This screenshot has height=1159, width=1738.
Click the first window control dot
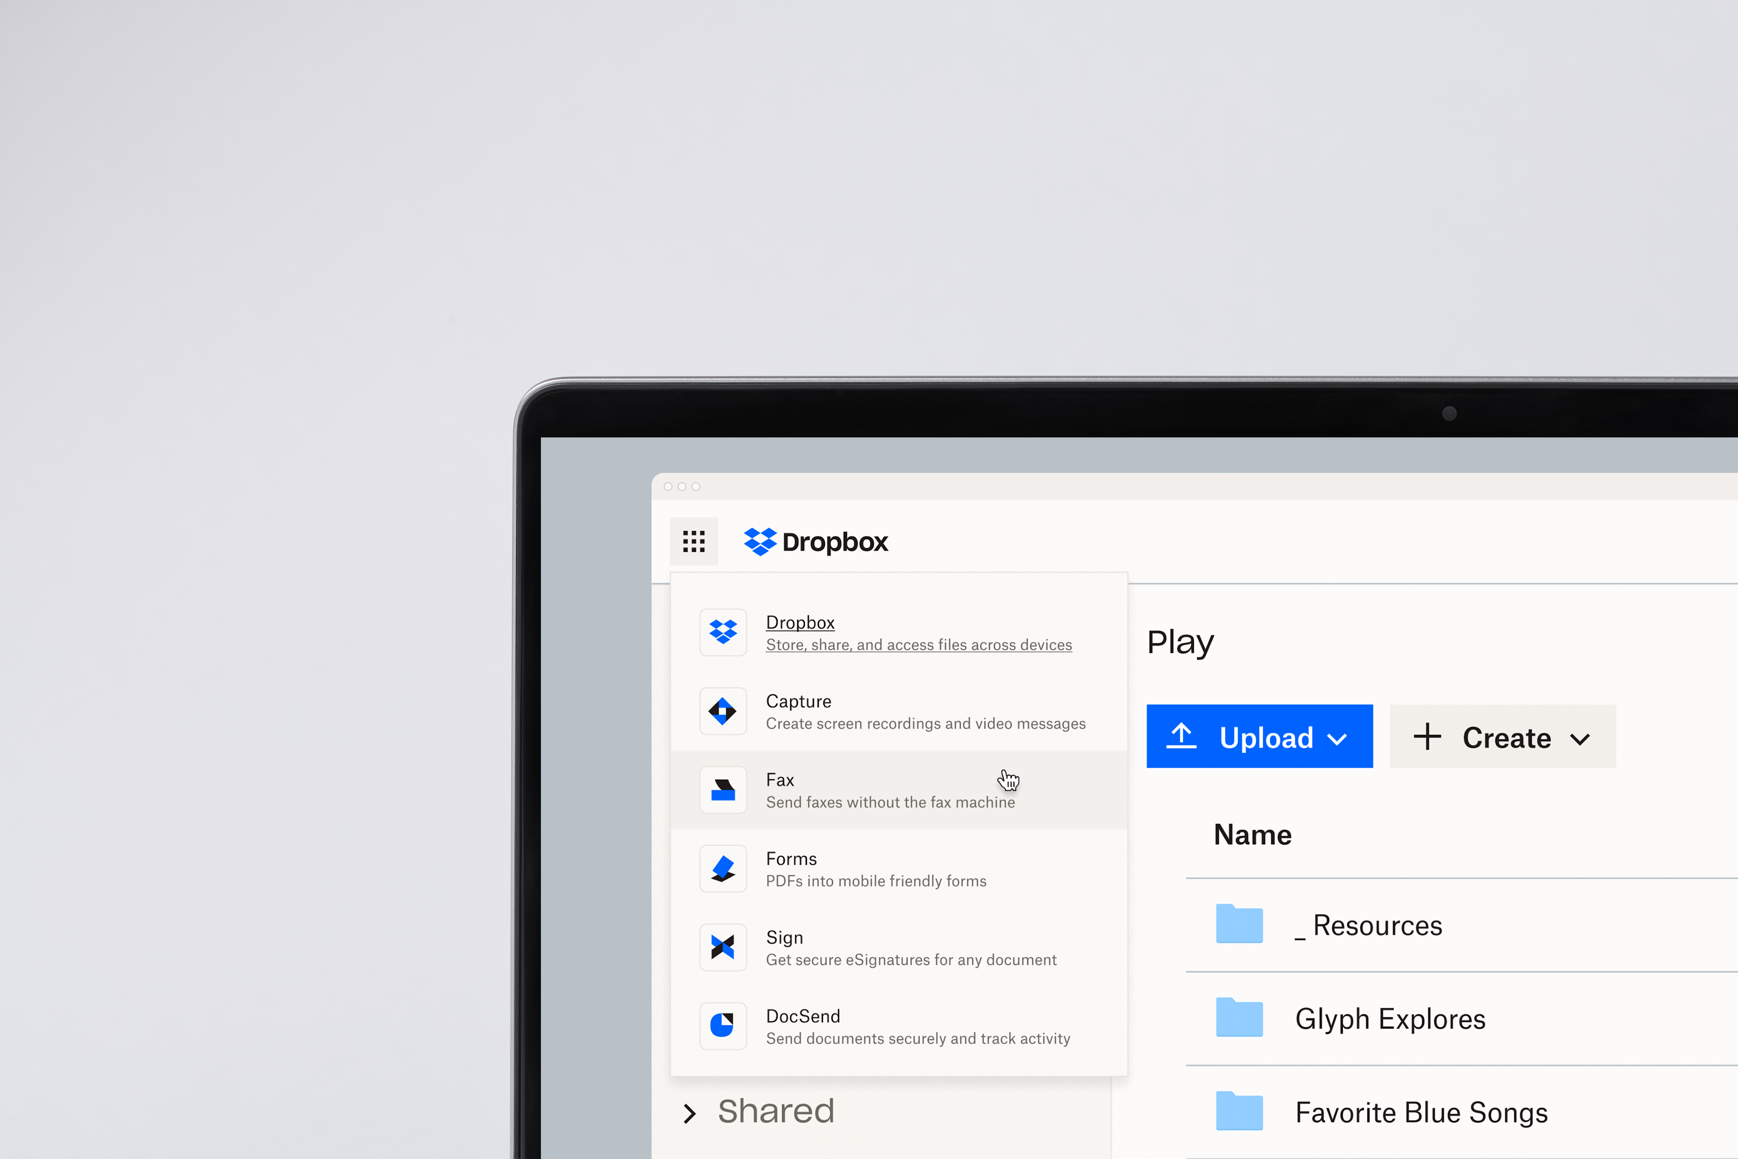pos(668,486)
